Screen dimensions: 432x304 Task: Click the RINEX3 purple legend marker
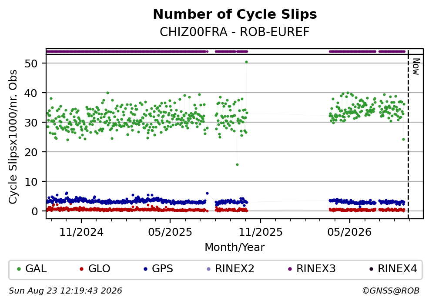pyautogui.click(x=290, y=269)
